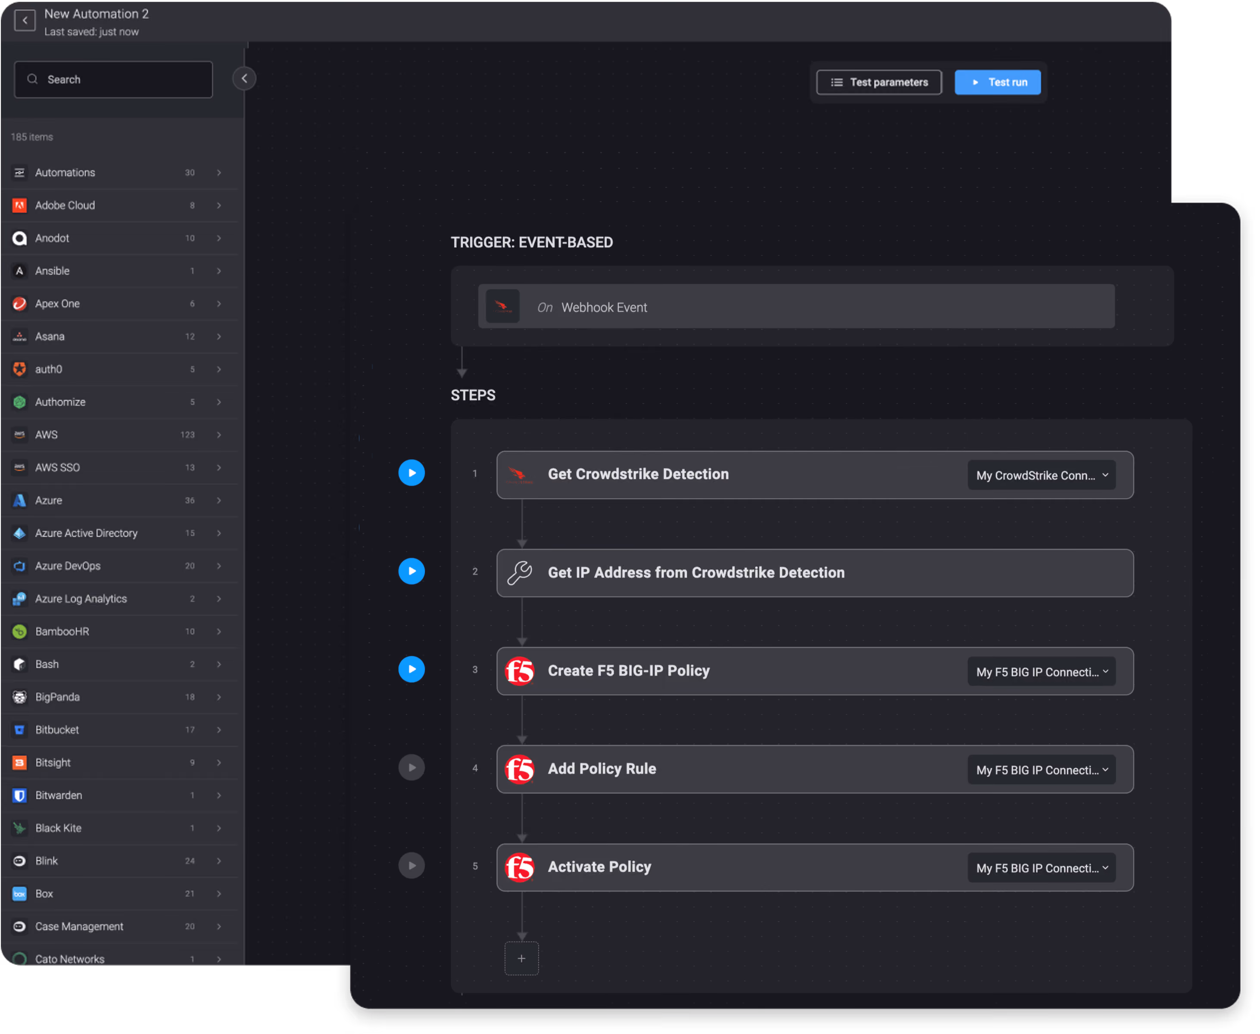Click the Bitwarden icon
Viewport: 1260px width, 1034px height.
[x=20, y=795]
